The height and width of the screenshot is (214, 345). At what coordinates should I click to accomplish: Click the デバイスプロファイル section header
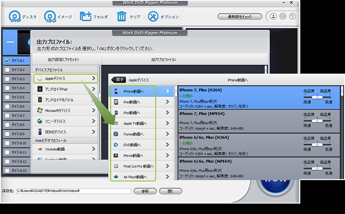point(65,70)
